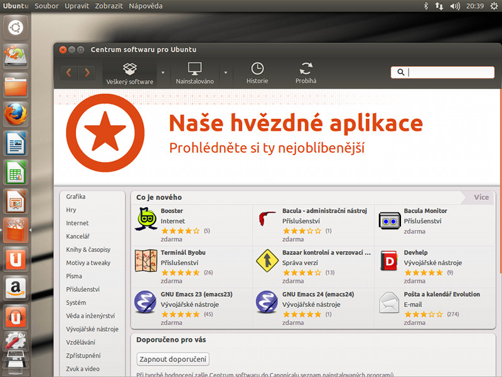
Task: Select the Knihy & časopisy category
Action: click(88, 249)
